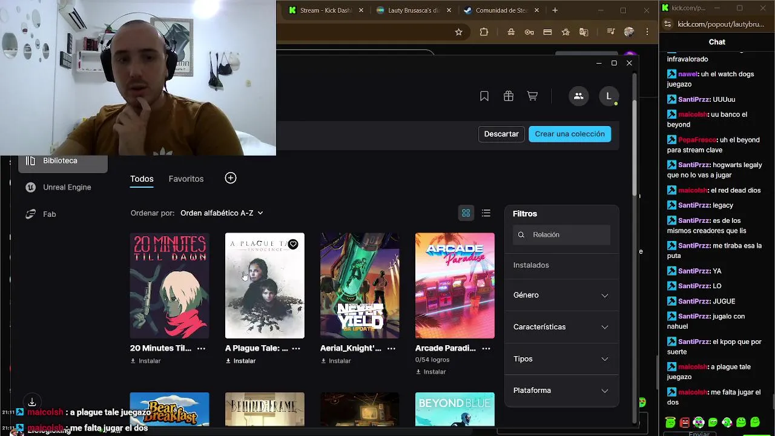Bookmark page with address bar star
This screenshot has width=775, height=436.
458,32
